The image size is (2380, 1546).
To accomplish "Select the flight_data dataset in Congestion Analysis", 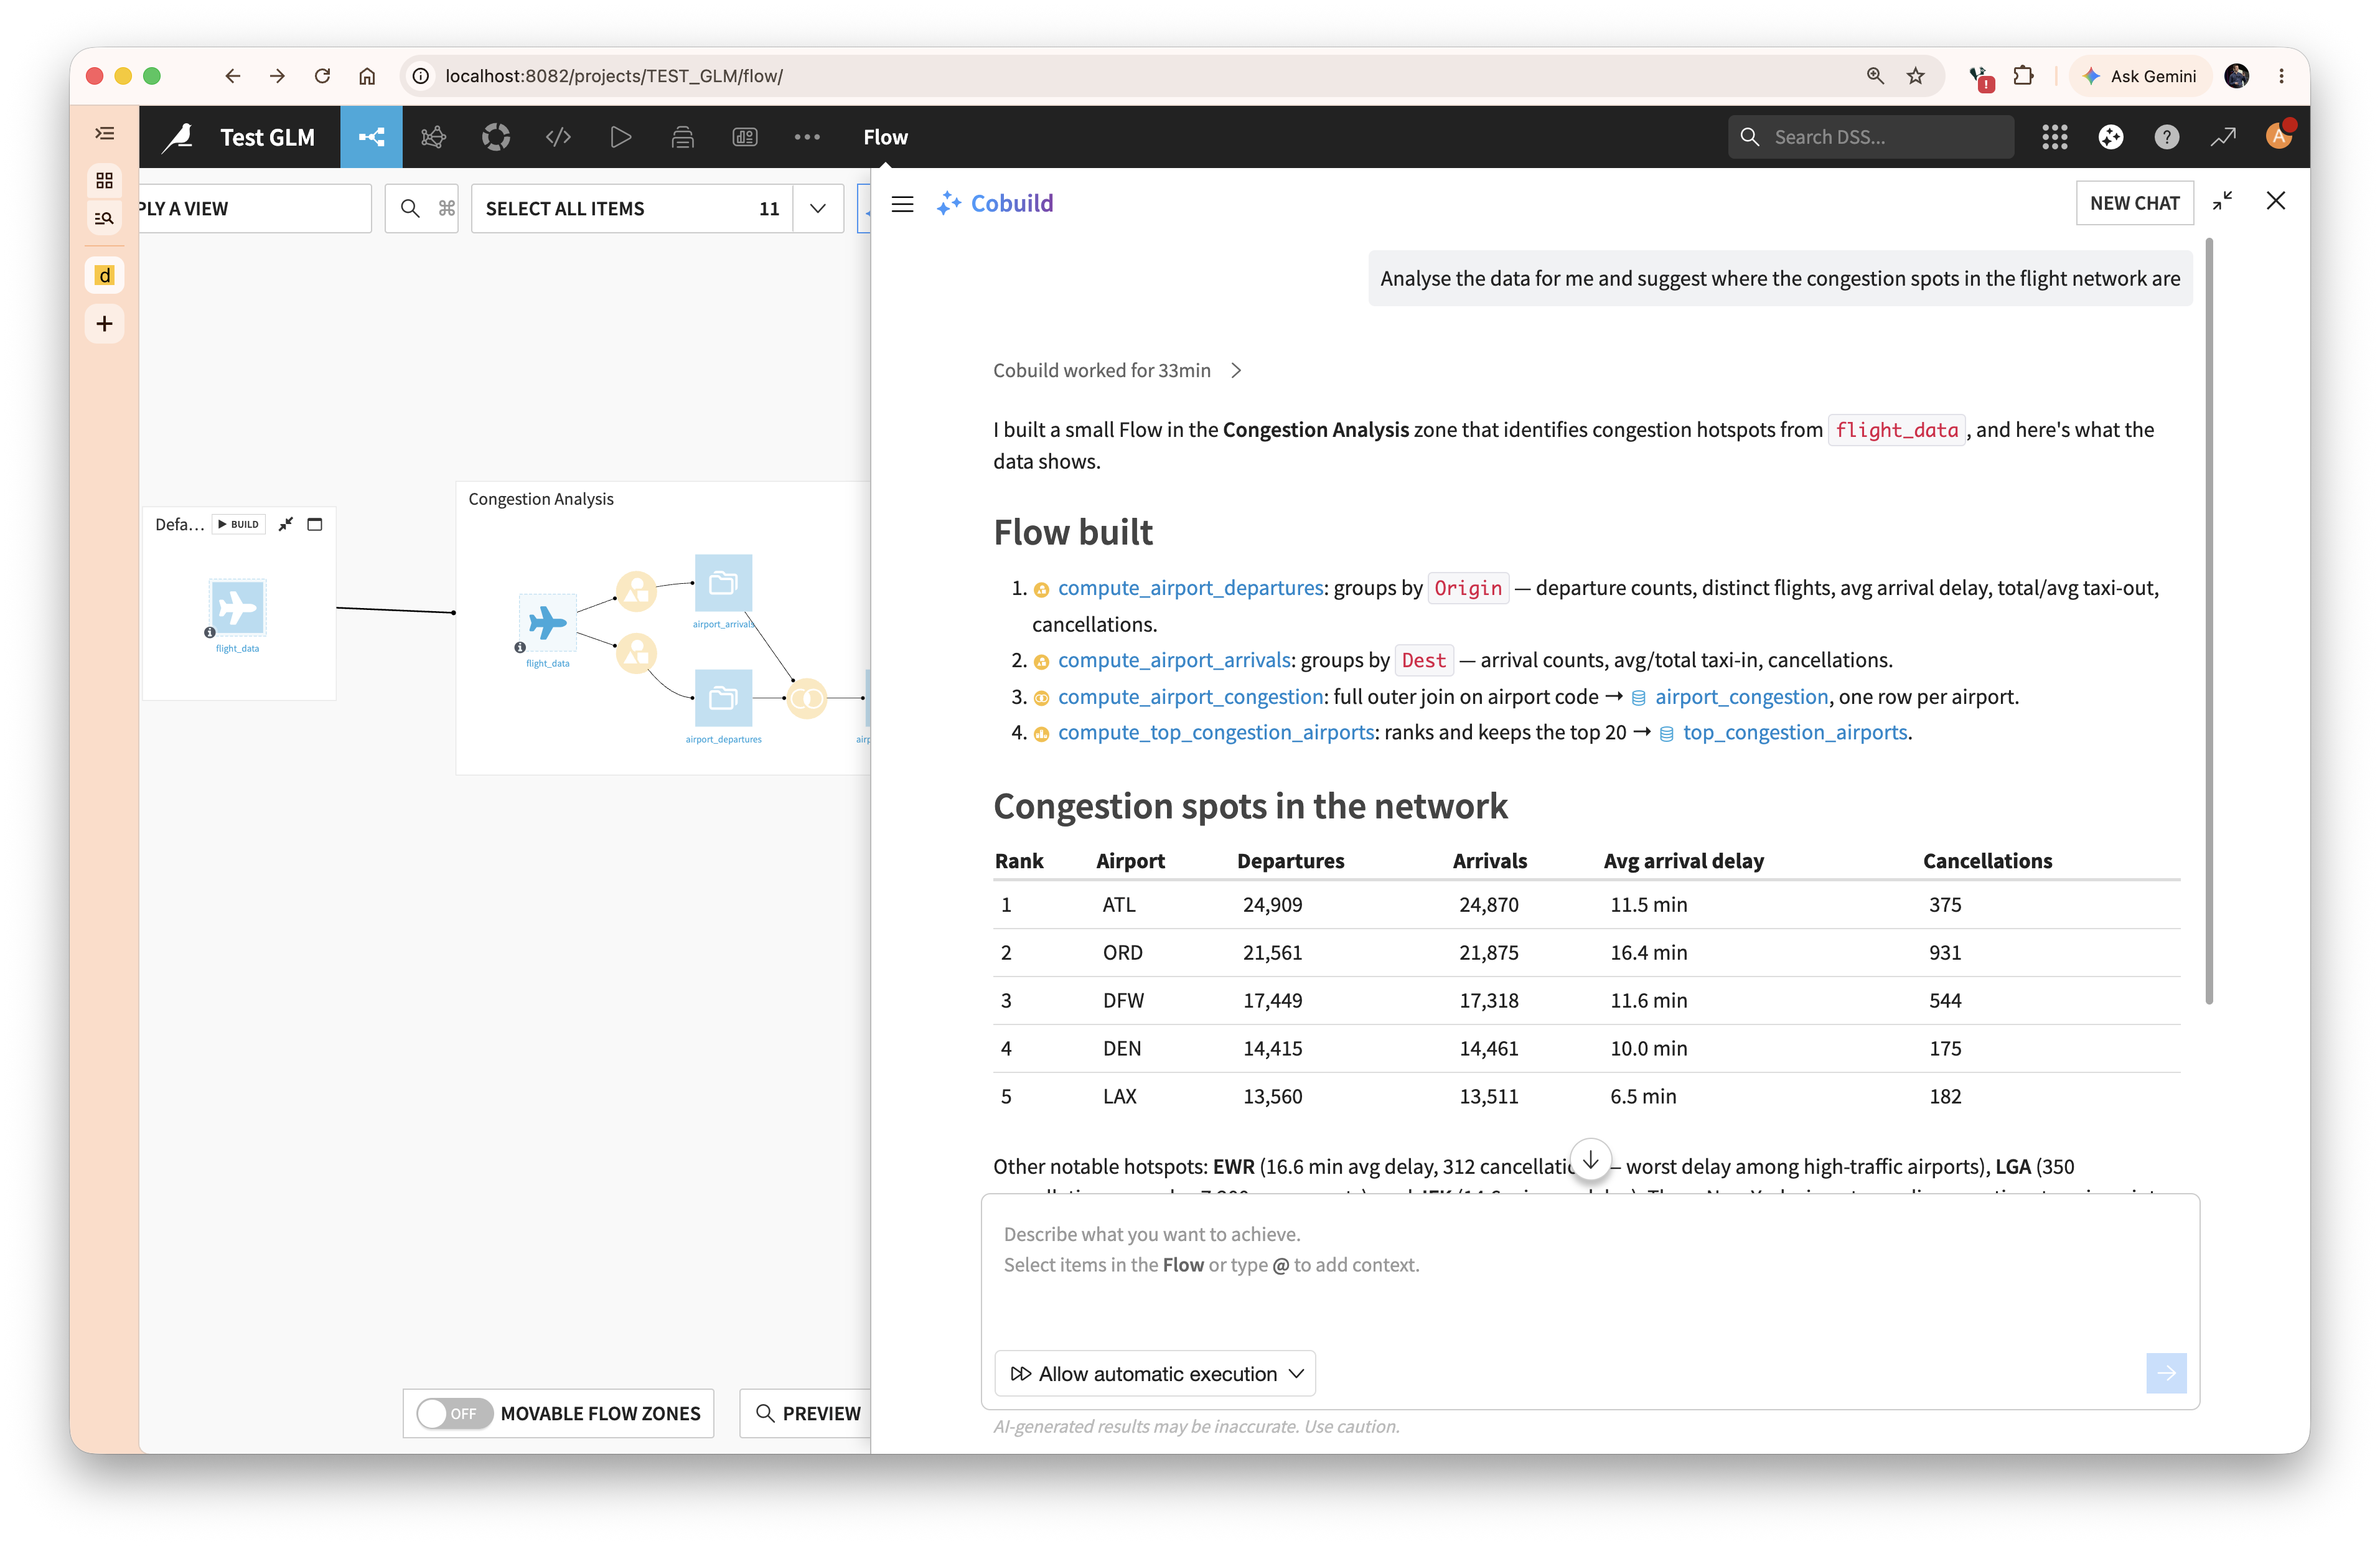I will (x=547, y=622).
